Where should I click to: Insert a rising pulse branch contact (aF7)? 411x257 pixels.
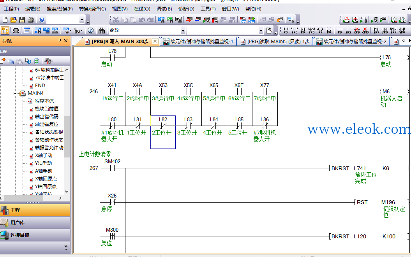click(x=393, y=31)
